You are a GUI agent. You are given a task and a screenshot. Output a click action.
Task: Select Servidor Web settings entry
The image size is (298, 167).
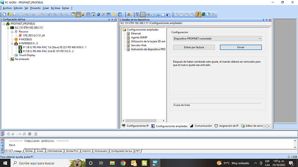coord(139,45)
